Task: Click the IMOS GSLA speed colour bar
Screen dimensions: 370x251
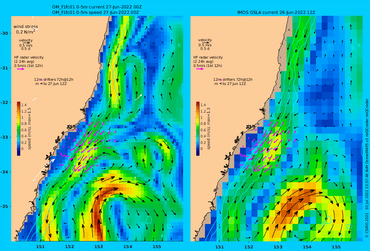Action: click(198, 129)
